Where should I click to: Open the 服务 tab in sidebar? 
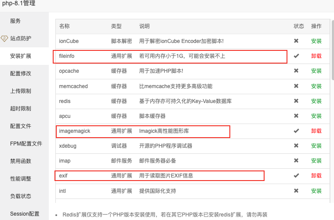coord(24,21)
